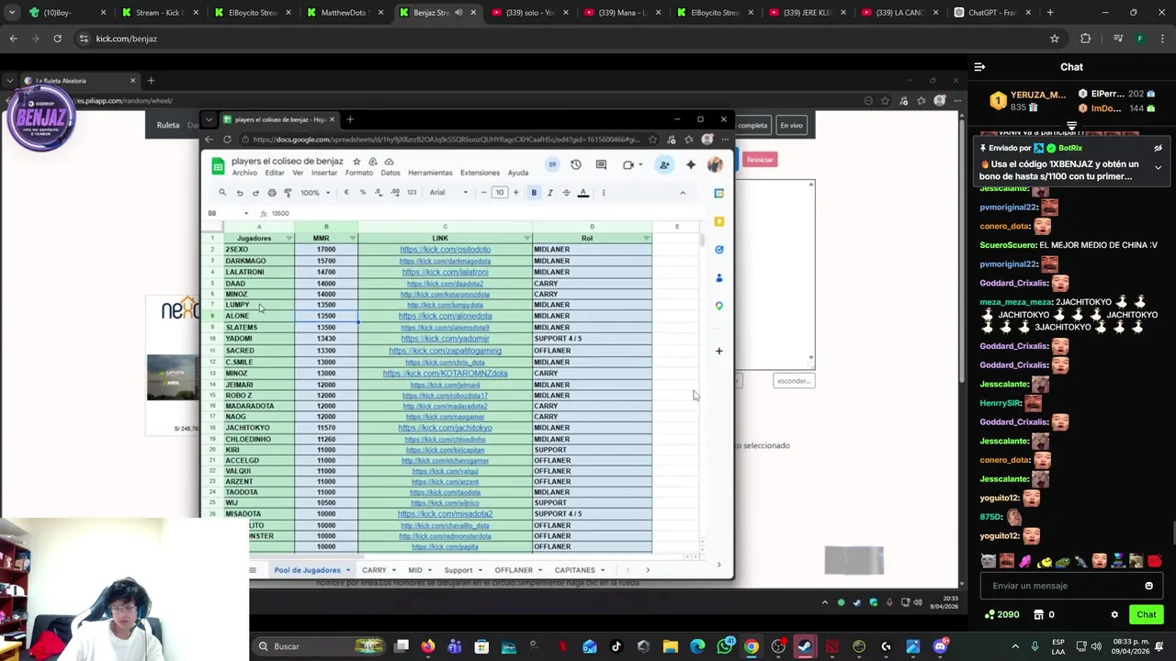Bookmark kick.com/benjaz with the star icon

click(1055, 39)
